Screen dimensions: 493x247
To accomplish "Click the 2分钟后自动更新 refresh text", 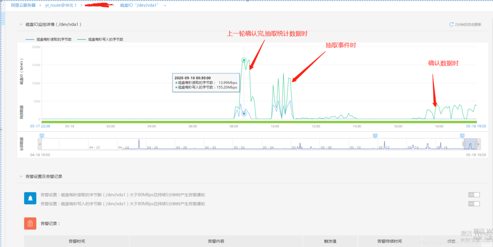I will 468,24.
